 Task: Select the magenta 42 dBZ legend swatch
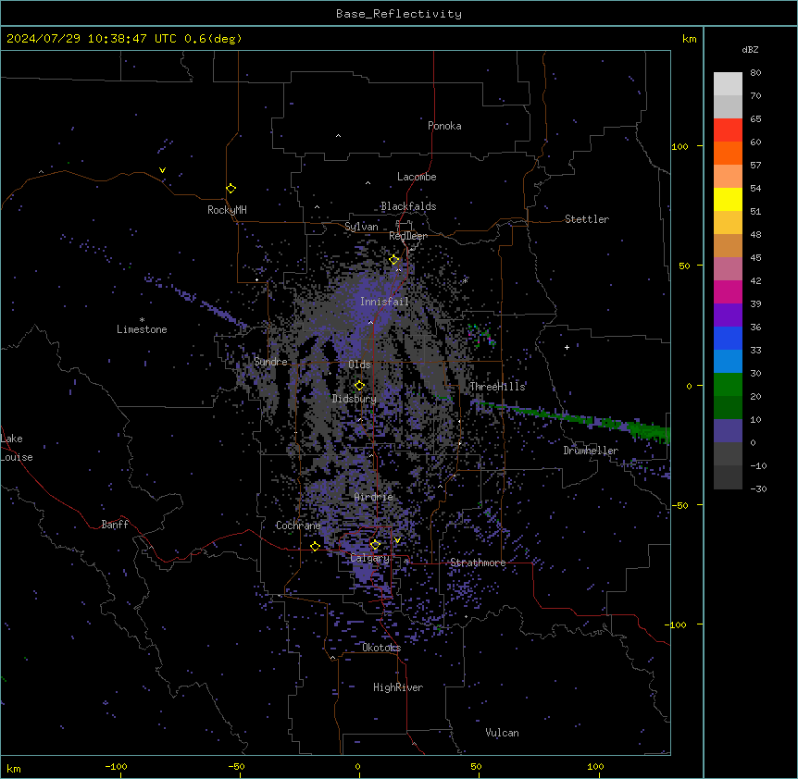coord(728,291)
